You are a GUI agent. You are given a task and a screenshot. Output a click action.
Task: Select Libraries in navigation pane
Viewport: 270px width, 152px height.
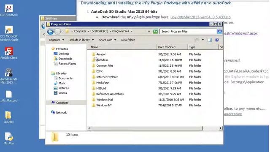(59, 73)
